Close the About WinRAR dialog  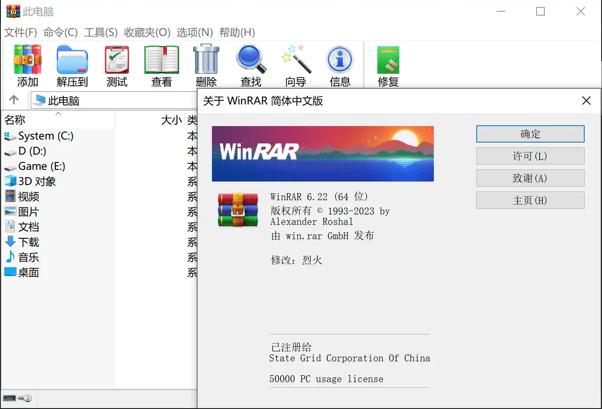[586, 101]
